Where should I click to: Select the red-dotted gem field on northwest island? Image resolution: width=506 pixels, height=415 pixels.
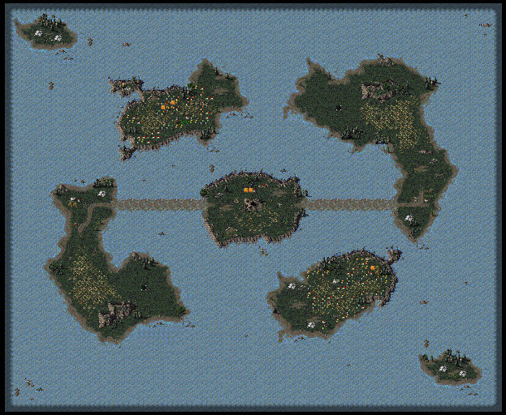[175, 122]
